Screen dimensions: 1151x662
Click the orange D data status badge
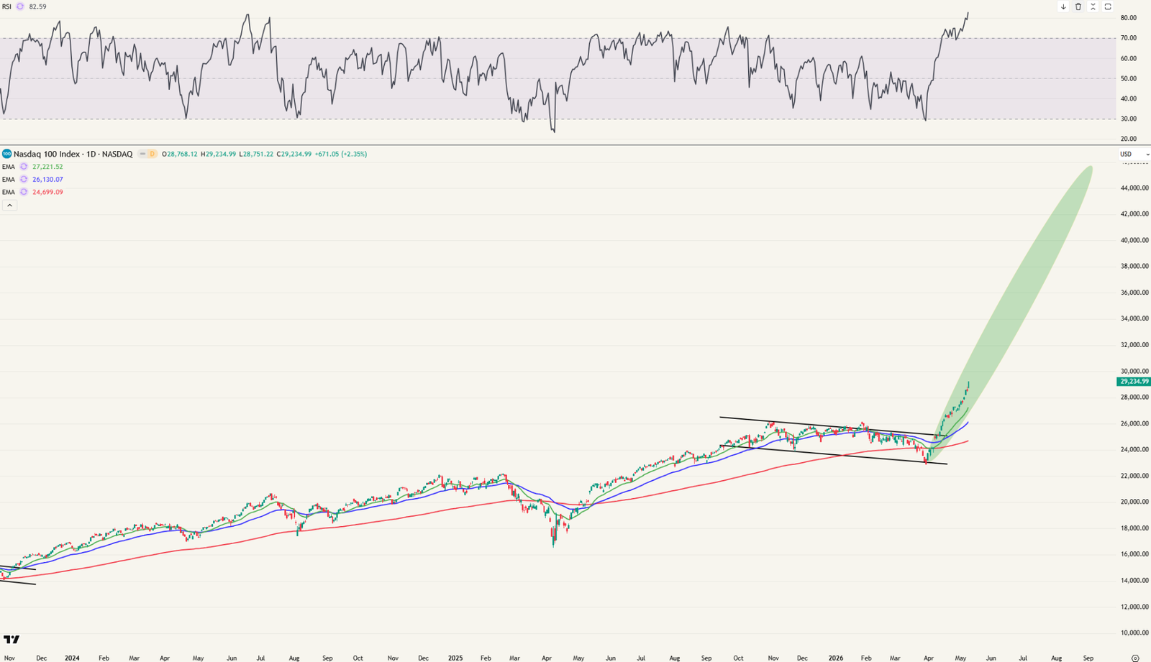[x=152, y=154]
